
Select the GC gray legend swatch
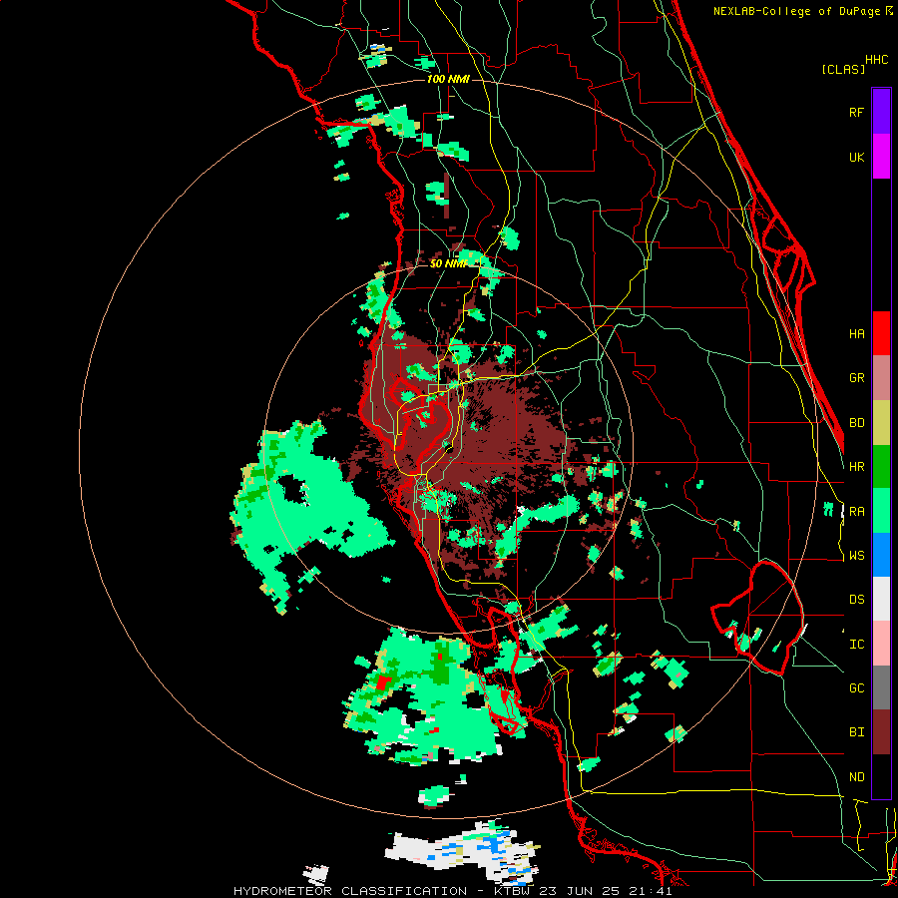click(881, 687)
